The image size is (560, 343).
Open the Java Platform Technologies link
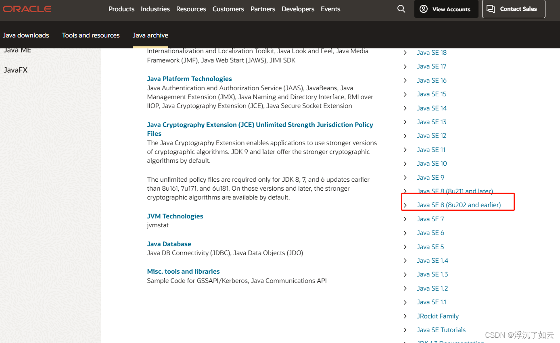click(x=189, y=79)
